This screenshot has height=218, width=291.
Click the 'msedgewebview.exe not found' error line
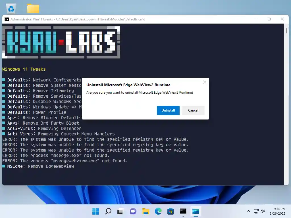pos(65,161)
